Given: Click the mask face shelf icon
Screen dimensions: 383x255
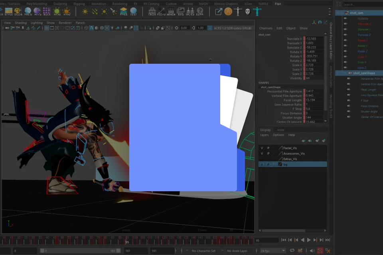Looking at the screenshot, I should coord(247,12).
